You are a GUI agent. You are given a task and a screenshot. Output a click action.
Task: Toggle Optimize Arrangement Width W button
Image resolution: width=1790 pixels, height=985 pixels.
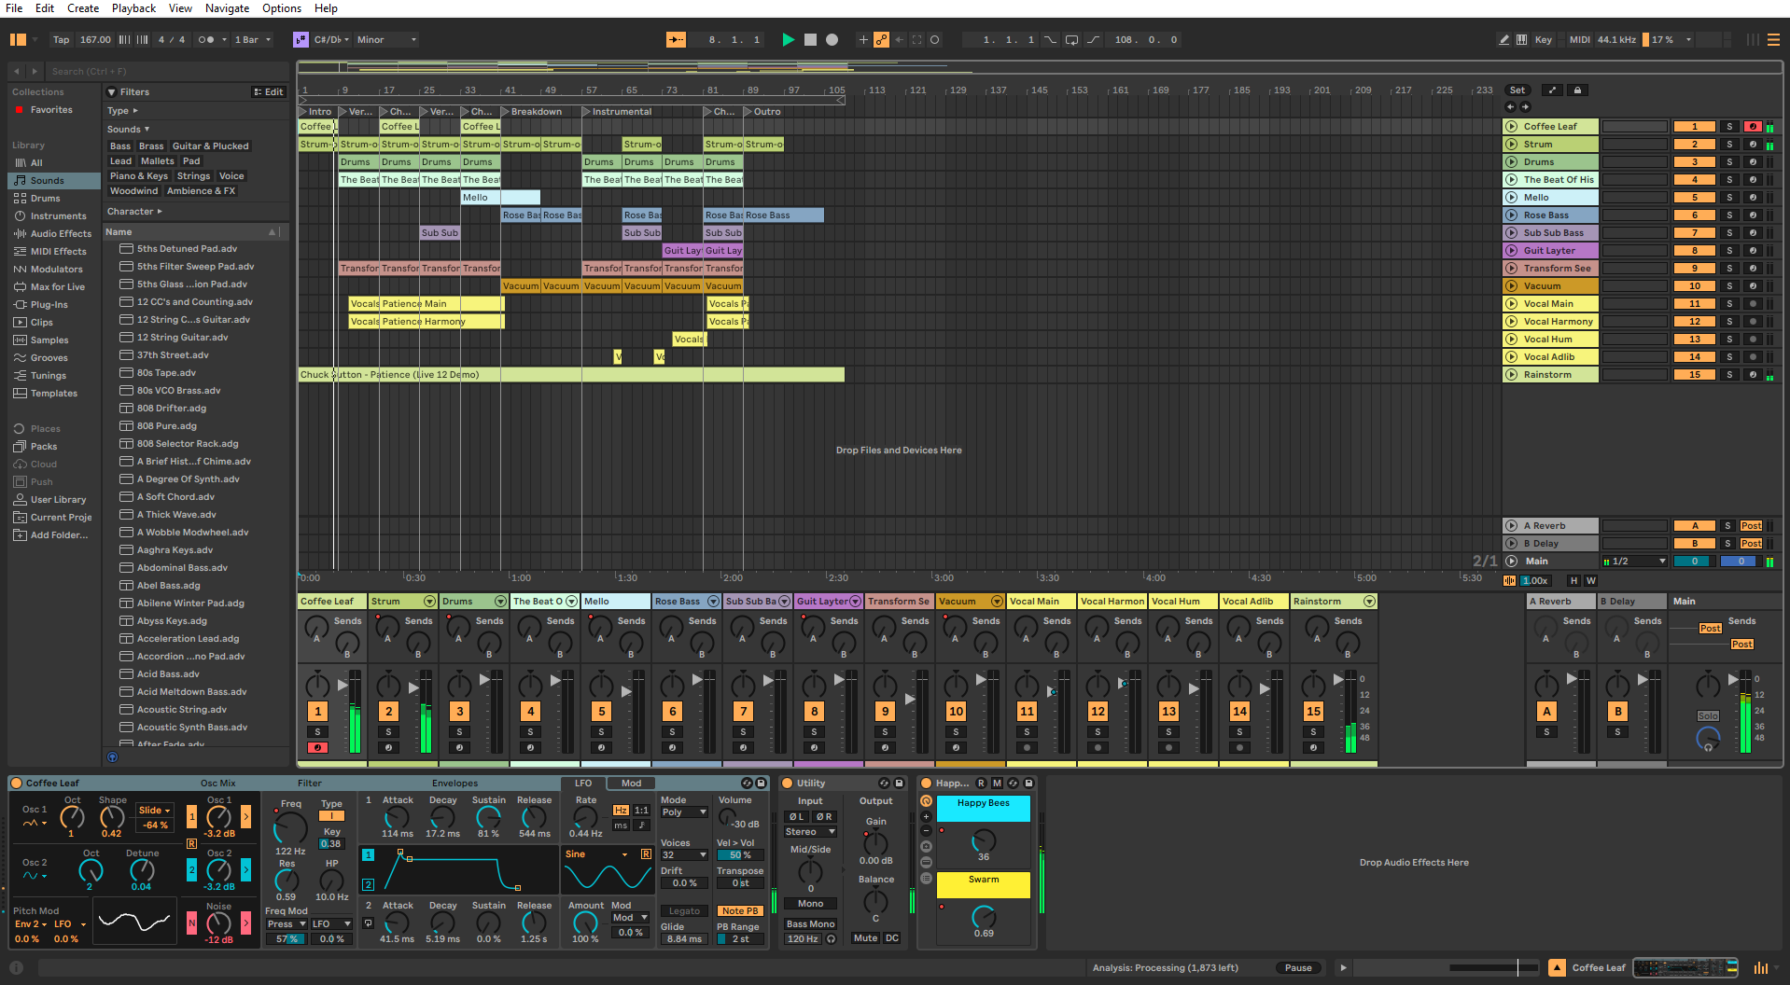pyautogui.click(x=1590, y=580)
